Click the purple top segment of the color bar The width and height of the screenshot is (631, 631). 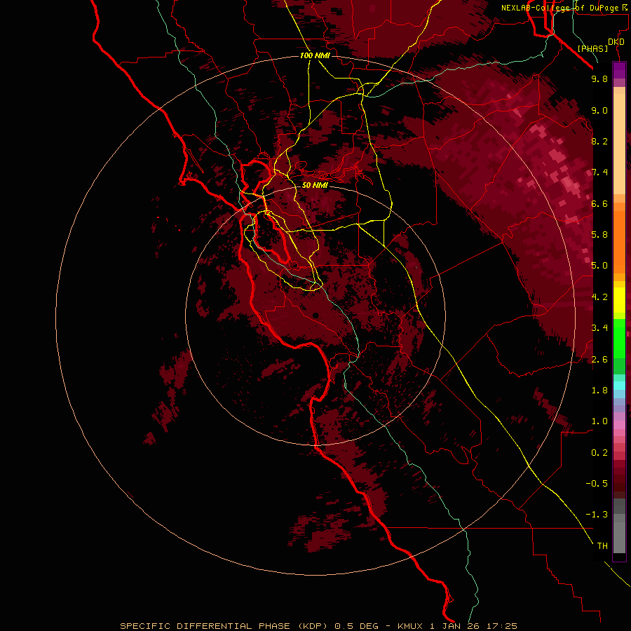[x=619, y=70]
